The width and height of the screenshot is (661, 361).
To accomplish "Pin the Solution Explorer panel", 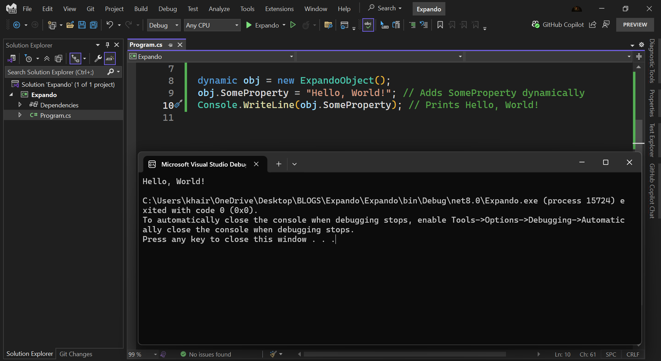I will pyautogui.click(x=107, y=45).
